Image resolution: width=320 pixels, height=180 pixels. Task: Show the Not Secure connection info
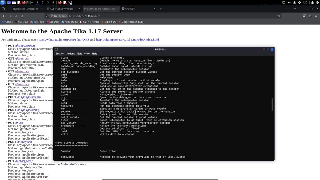[x=59, y=16]
